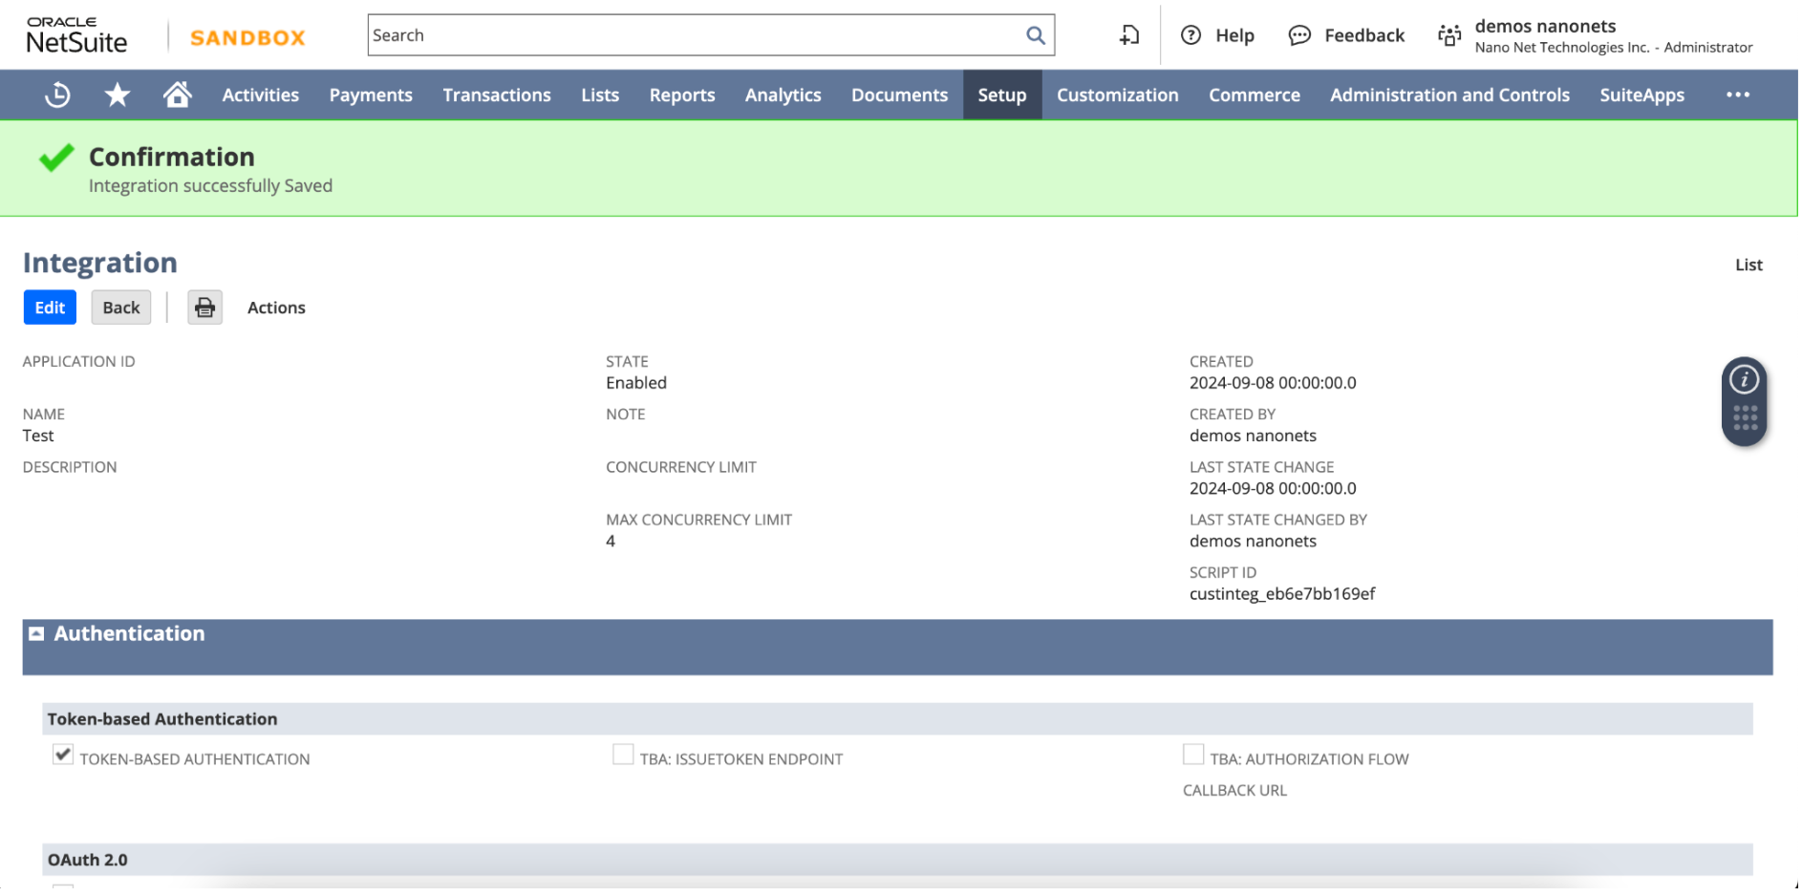
Task: Open the Customization menu
Action: (1118, 95)
